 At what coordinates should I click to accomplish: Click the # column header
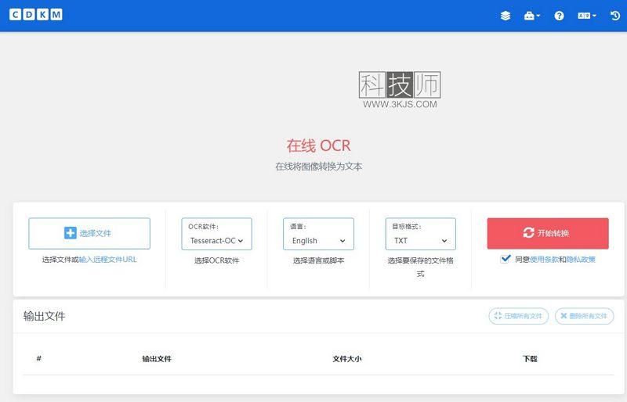(x=38, y=358)
